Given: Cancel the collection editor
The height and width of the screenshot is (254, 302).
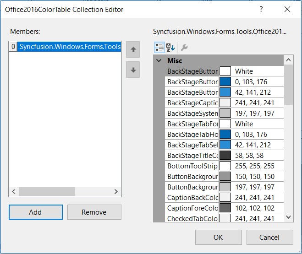Looking at the screenshot, I should click(269, 237).
